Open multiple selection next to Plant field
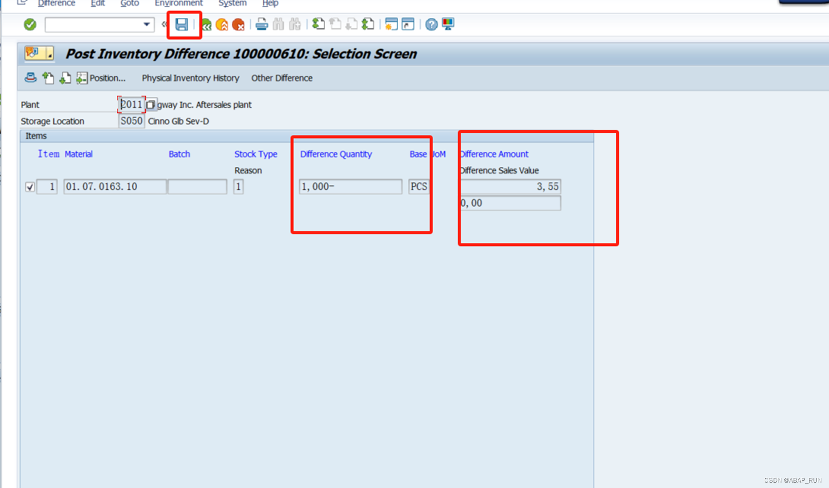Screen dimensions: 829x488 (151, 104)
